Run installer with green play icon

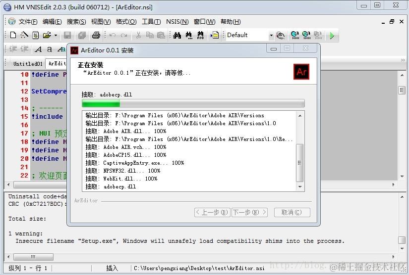coord(332,36)
